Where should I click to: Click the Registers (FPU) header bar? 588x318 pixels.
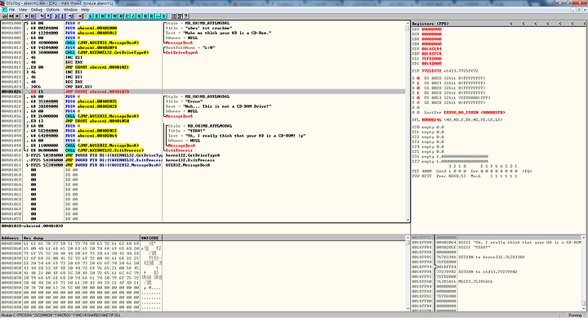(x=499, y=23)
